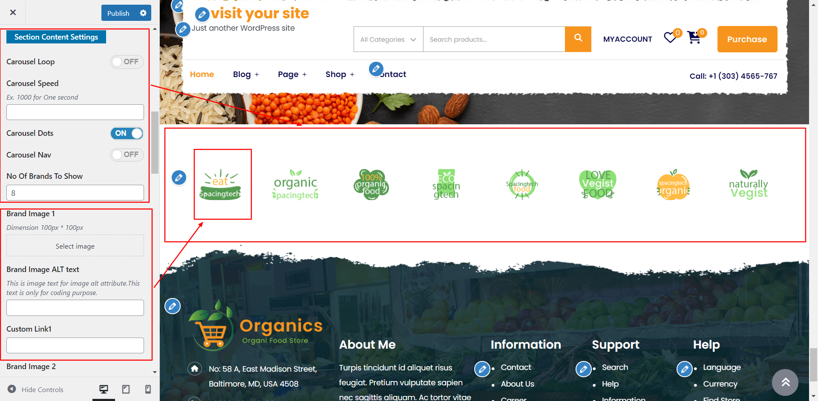
Task: Expand the Shop menu plus indicator
Action: coord(352,74)
